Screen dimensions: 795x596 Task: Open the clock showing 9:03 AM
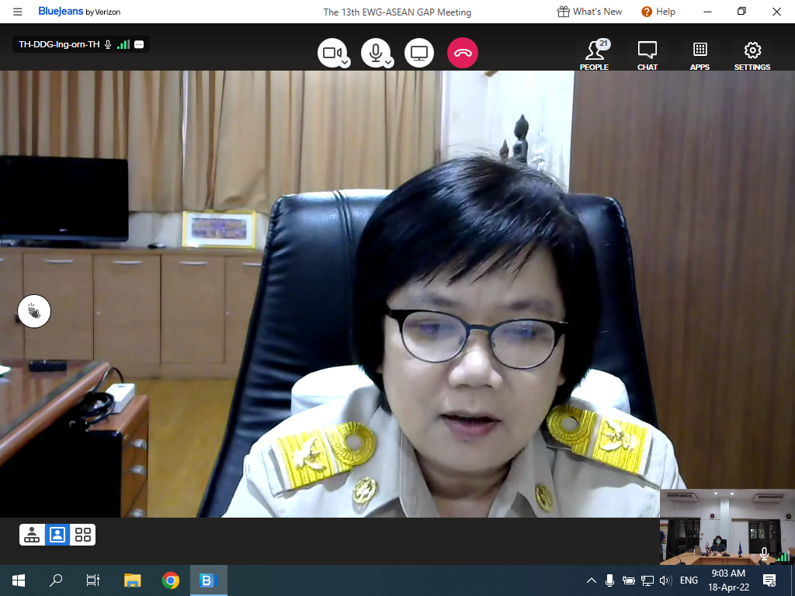click(728, 580)
